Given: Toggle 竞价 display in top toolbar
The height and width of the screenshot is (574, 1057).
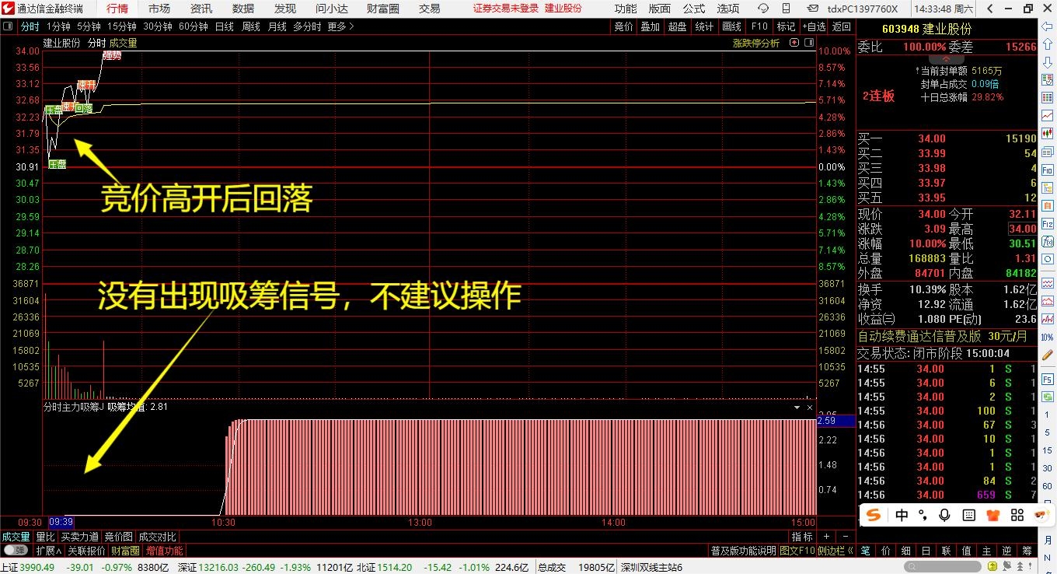Looking at the screenshot, I should [x=623, y=26].
